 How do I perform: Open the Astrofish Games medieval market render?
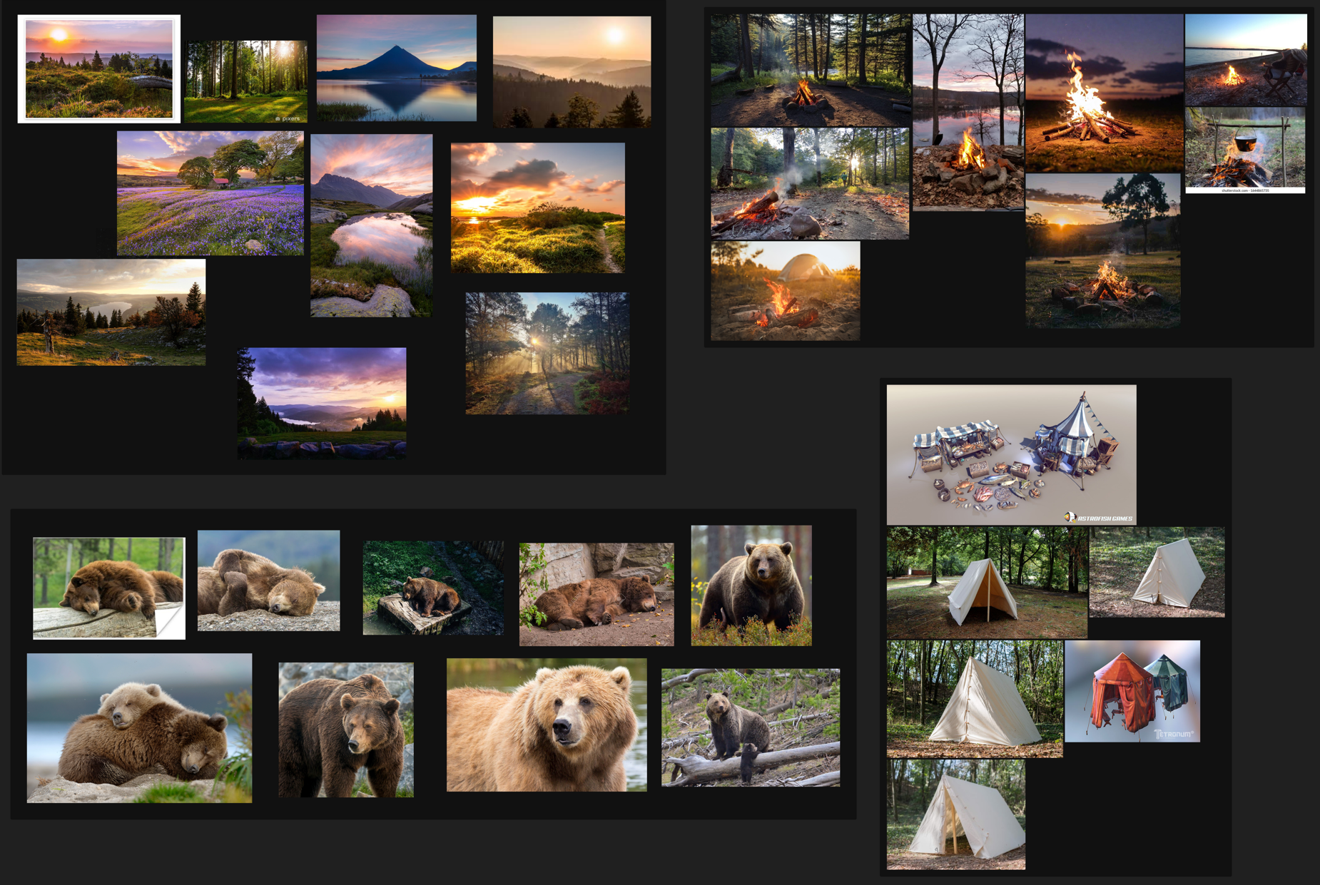[x=1011, y=454]
